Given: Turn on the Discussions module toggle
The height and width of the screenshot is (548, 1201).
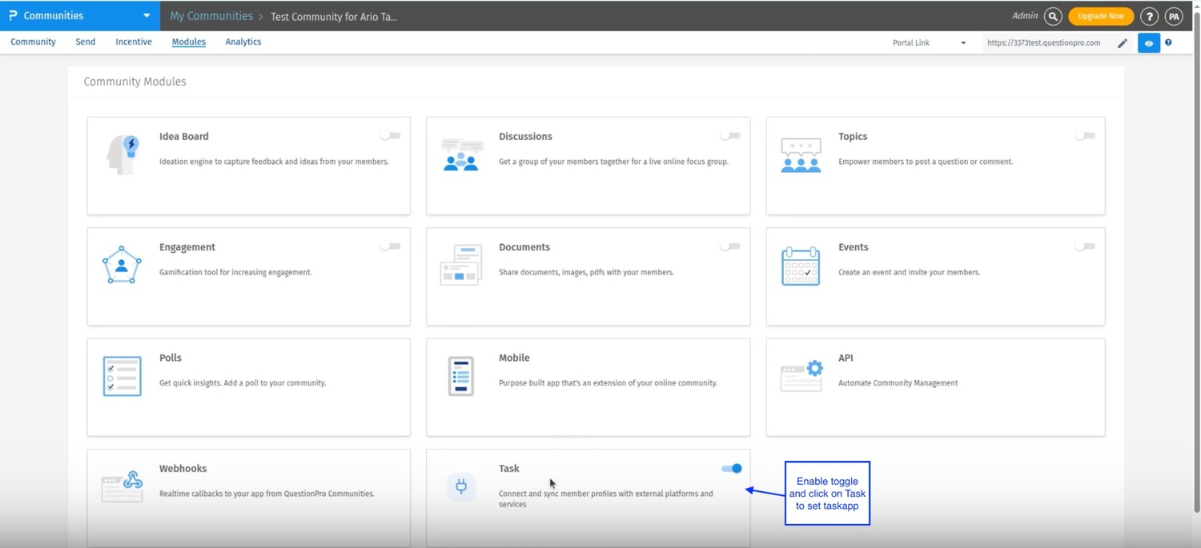Looking at the screenshot, I should (x=730, y=136).
